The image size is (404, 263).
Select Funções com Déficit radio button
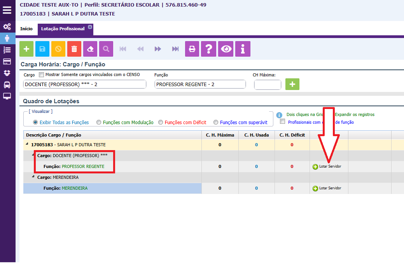pyautogui.click(x=161, y=123)
